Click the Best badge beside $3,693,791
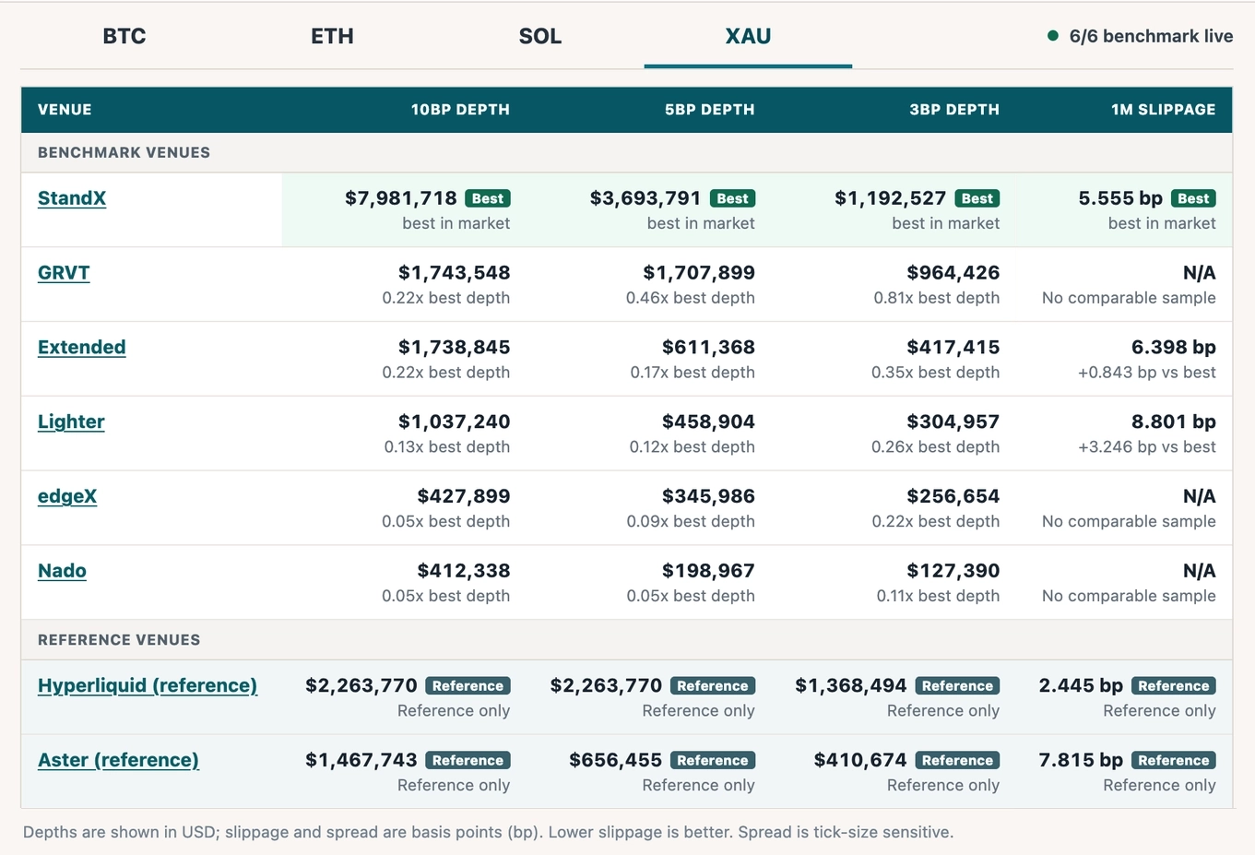This screenshot has height=855, width=1255. click(x=733, y=198)
